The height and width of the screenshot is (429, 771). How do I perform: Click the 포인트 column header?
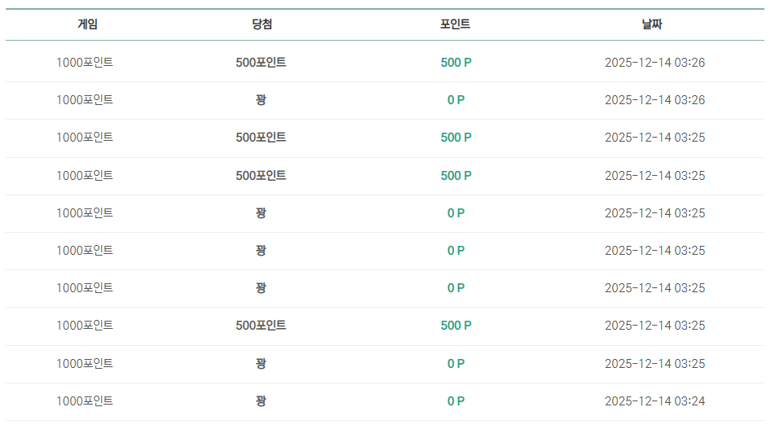[455, 24]
